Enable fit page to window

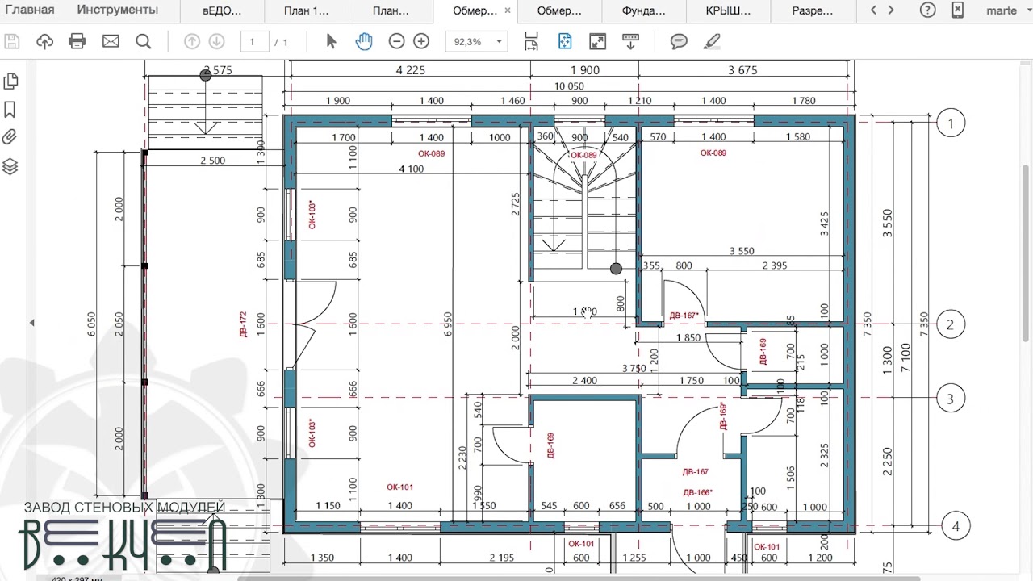tap(564, 42)
